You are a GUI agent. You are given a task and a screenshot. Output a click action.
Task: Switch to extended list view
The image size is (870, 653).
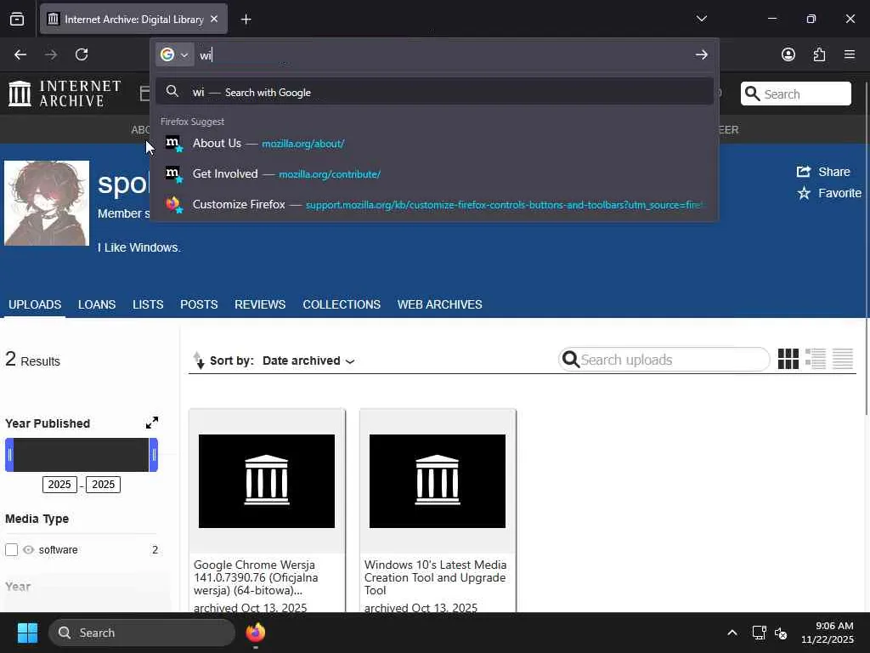click(816, 360)
